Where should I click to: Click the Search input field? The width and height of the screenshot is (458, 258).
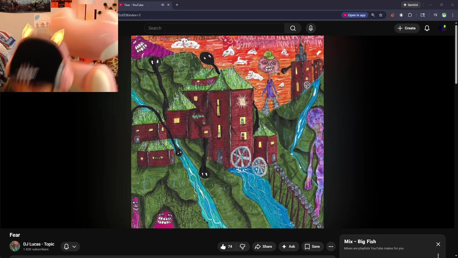pyautogui.click(x=215, y=28)
